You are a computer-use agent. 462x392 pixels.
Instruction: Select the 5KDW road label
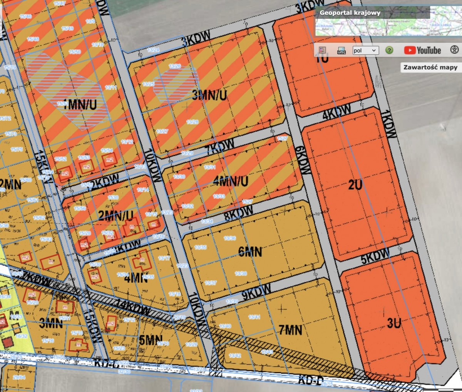click(375, 257)
